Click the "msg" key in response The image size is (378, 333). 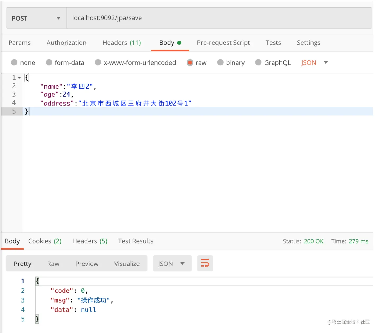click(60, 300)
